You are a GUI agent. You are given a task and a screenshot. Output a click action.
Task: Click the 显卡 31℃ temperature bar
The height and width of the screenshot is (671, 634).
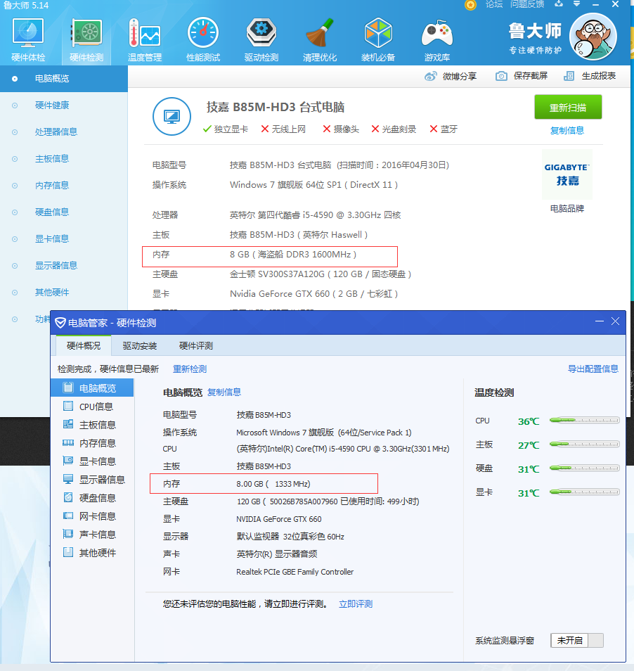(584, 492)
